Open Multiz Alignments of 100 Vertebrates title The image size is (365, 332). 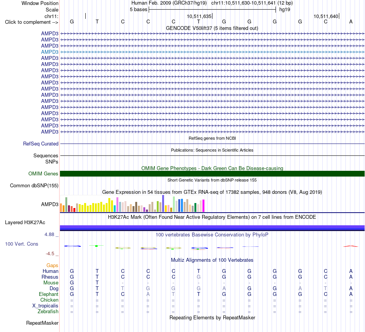pos(212,260)
